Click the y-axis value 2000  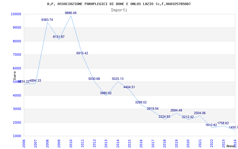pyautogui.click(x=17, y=122)
